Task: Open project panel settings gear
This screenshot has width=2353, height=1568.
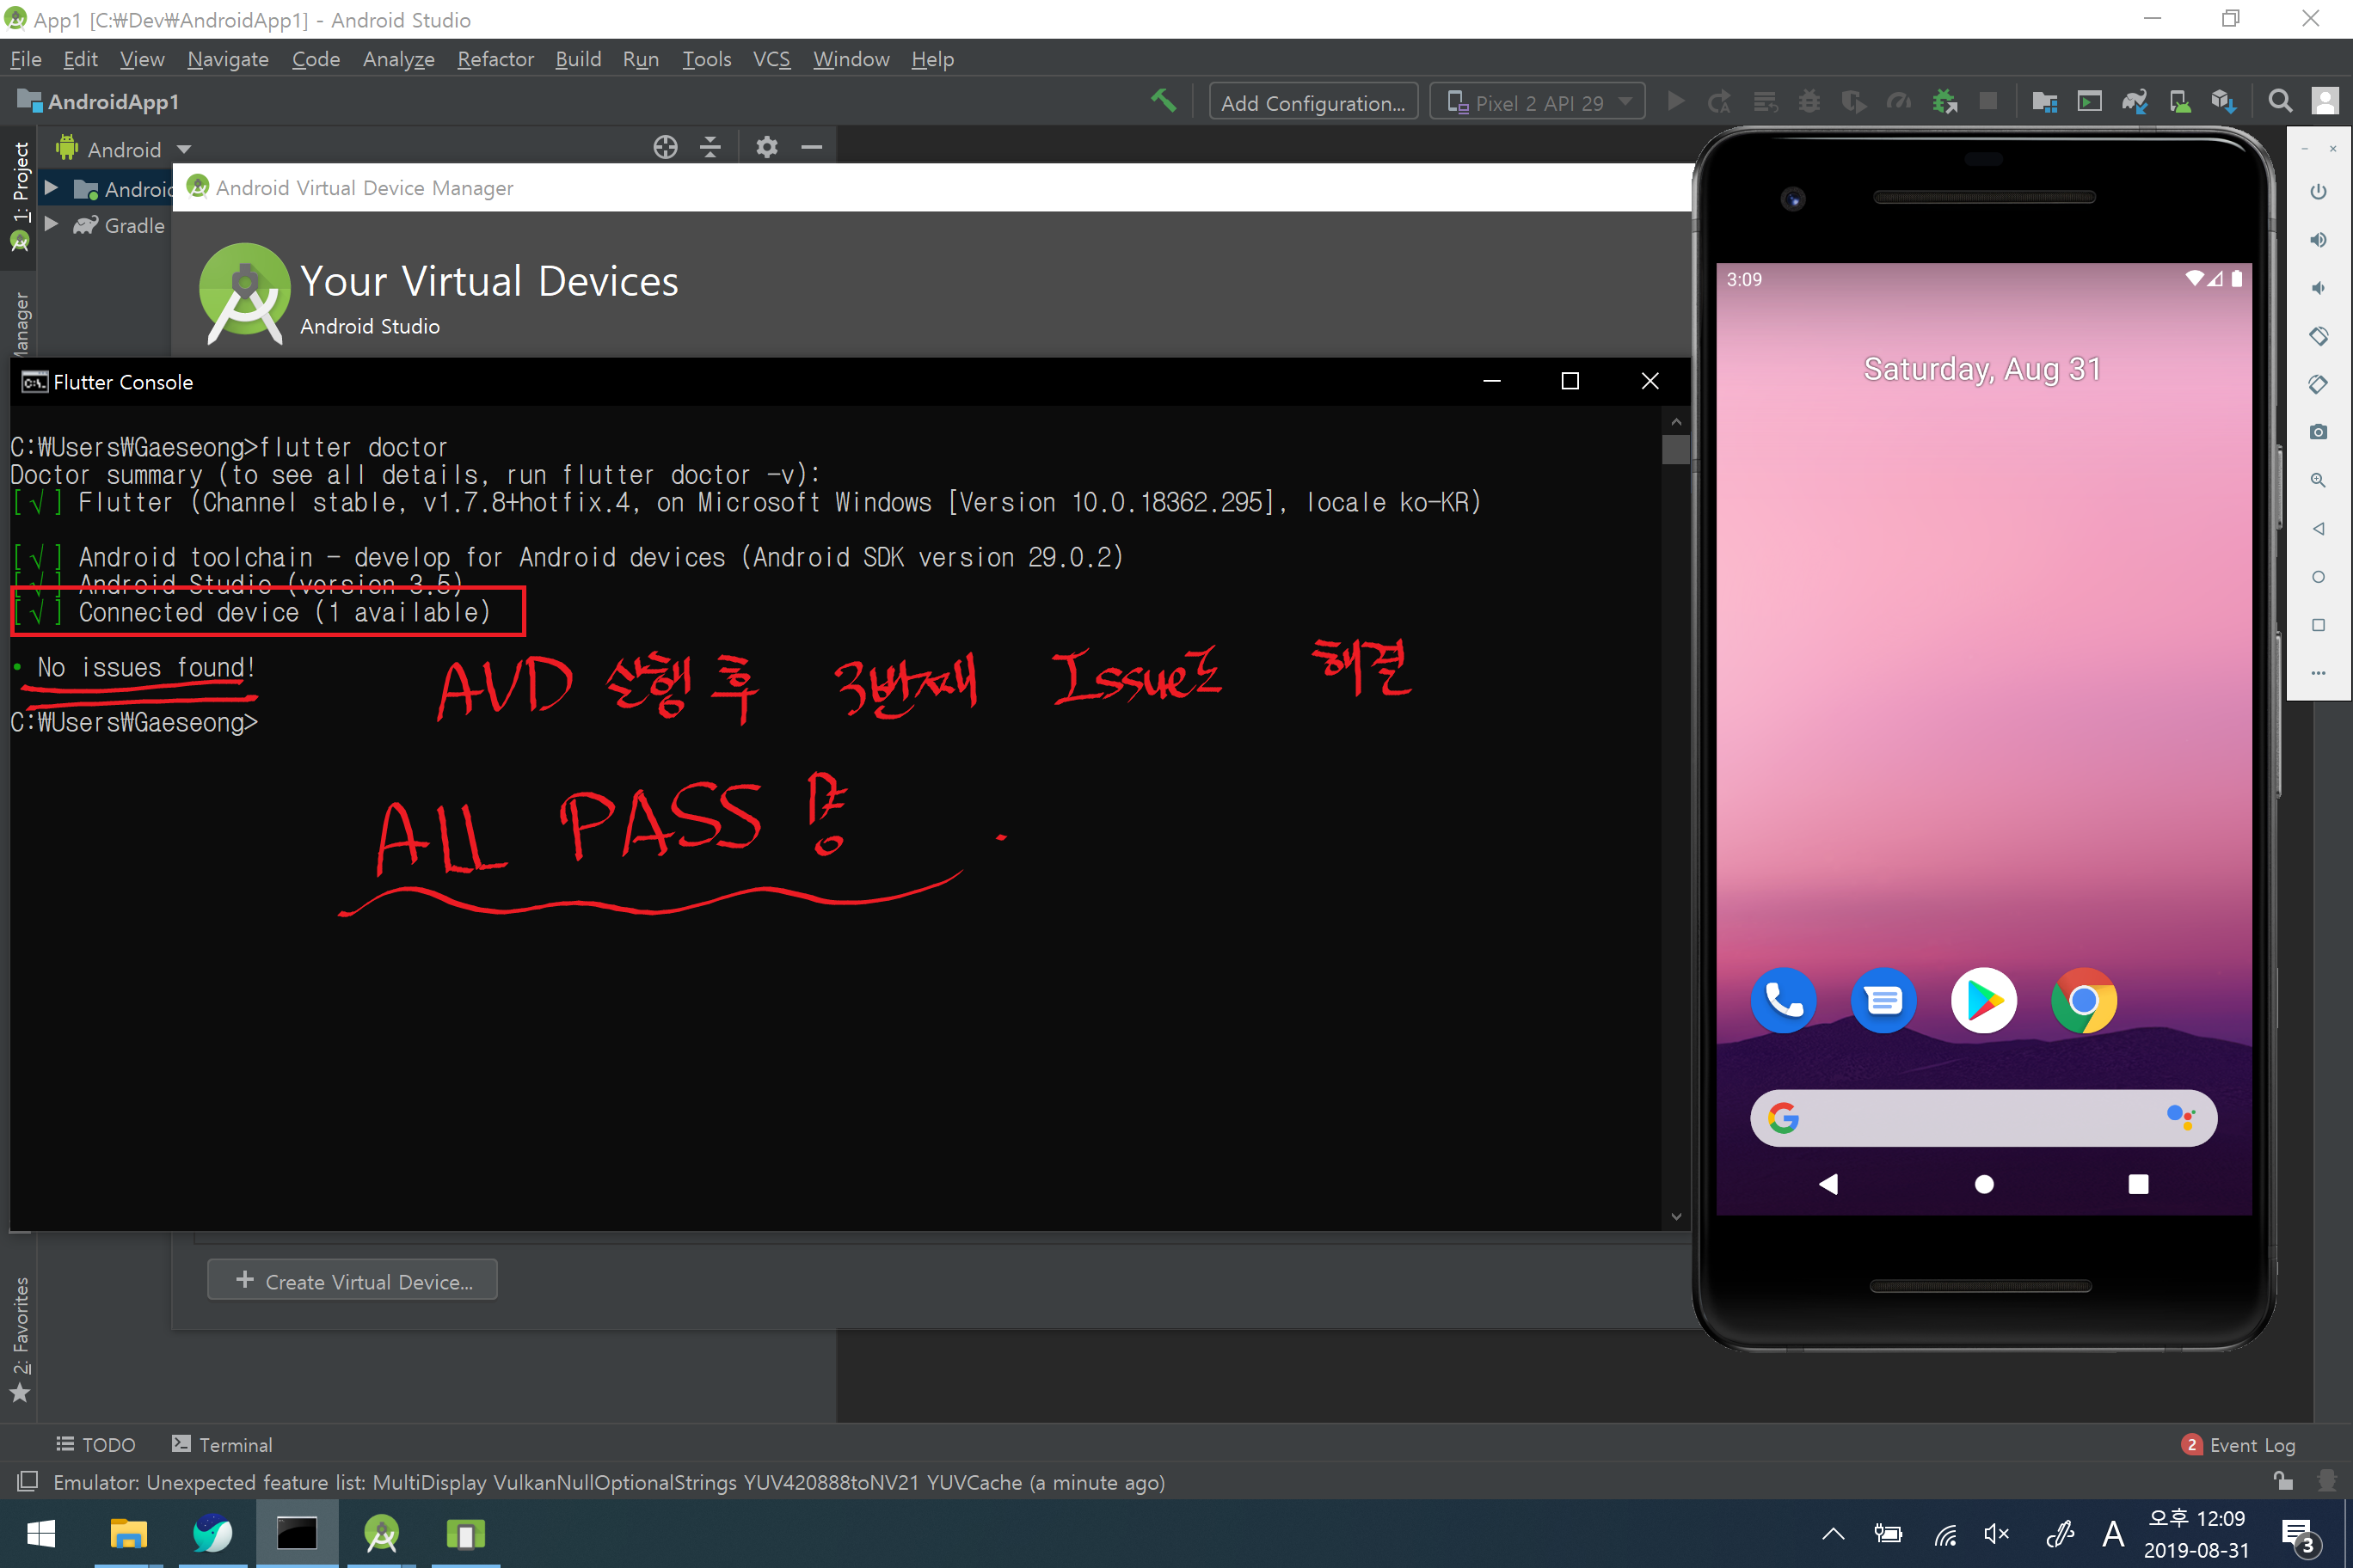Action: [x=766, y=148]
